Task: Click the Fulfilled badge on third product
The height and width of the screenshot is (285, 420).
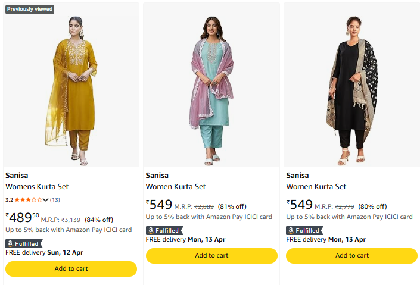Action: pyautogui.click(x=304, y=230)
